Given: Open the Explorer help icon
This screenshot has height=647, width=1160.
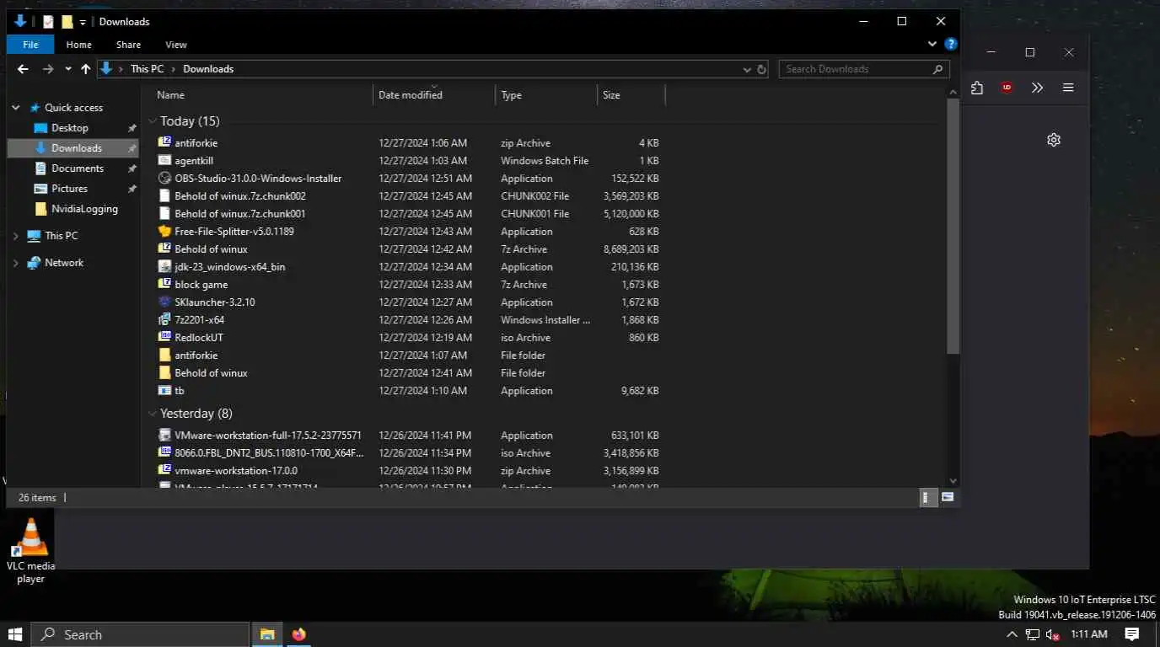Looking at the screenshot, I should [x=950, y=44].
